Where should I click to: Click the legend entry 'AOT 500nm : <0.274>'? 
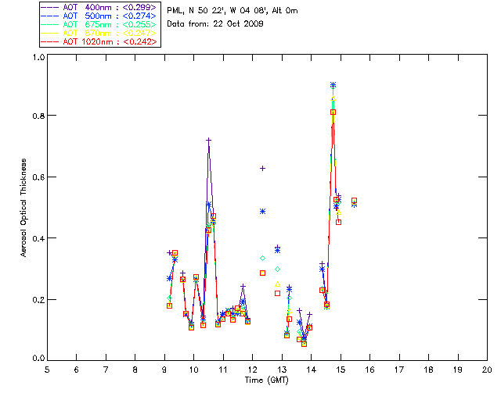[x=99, y=16]
